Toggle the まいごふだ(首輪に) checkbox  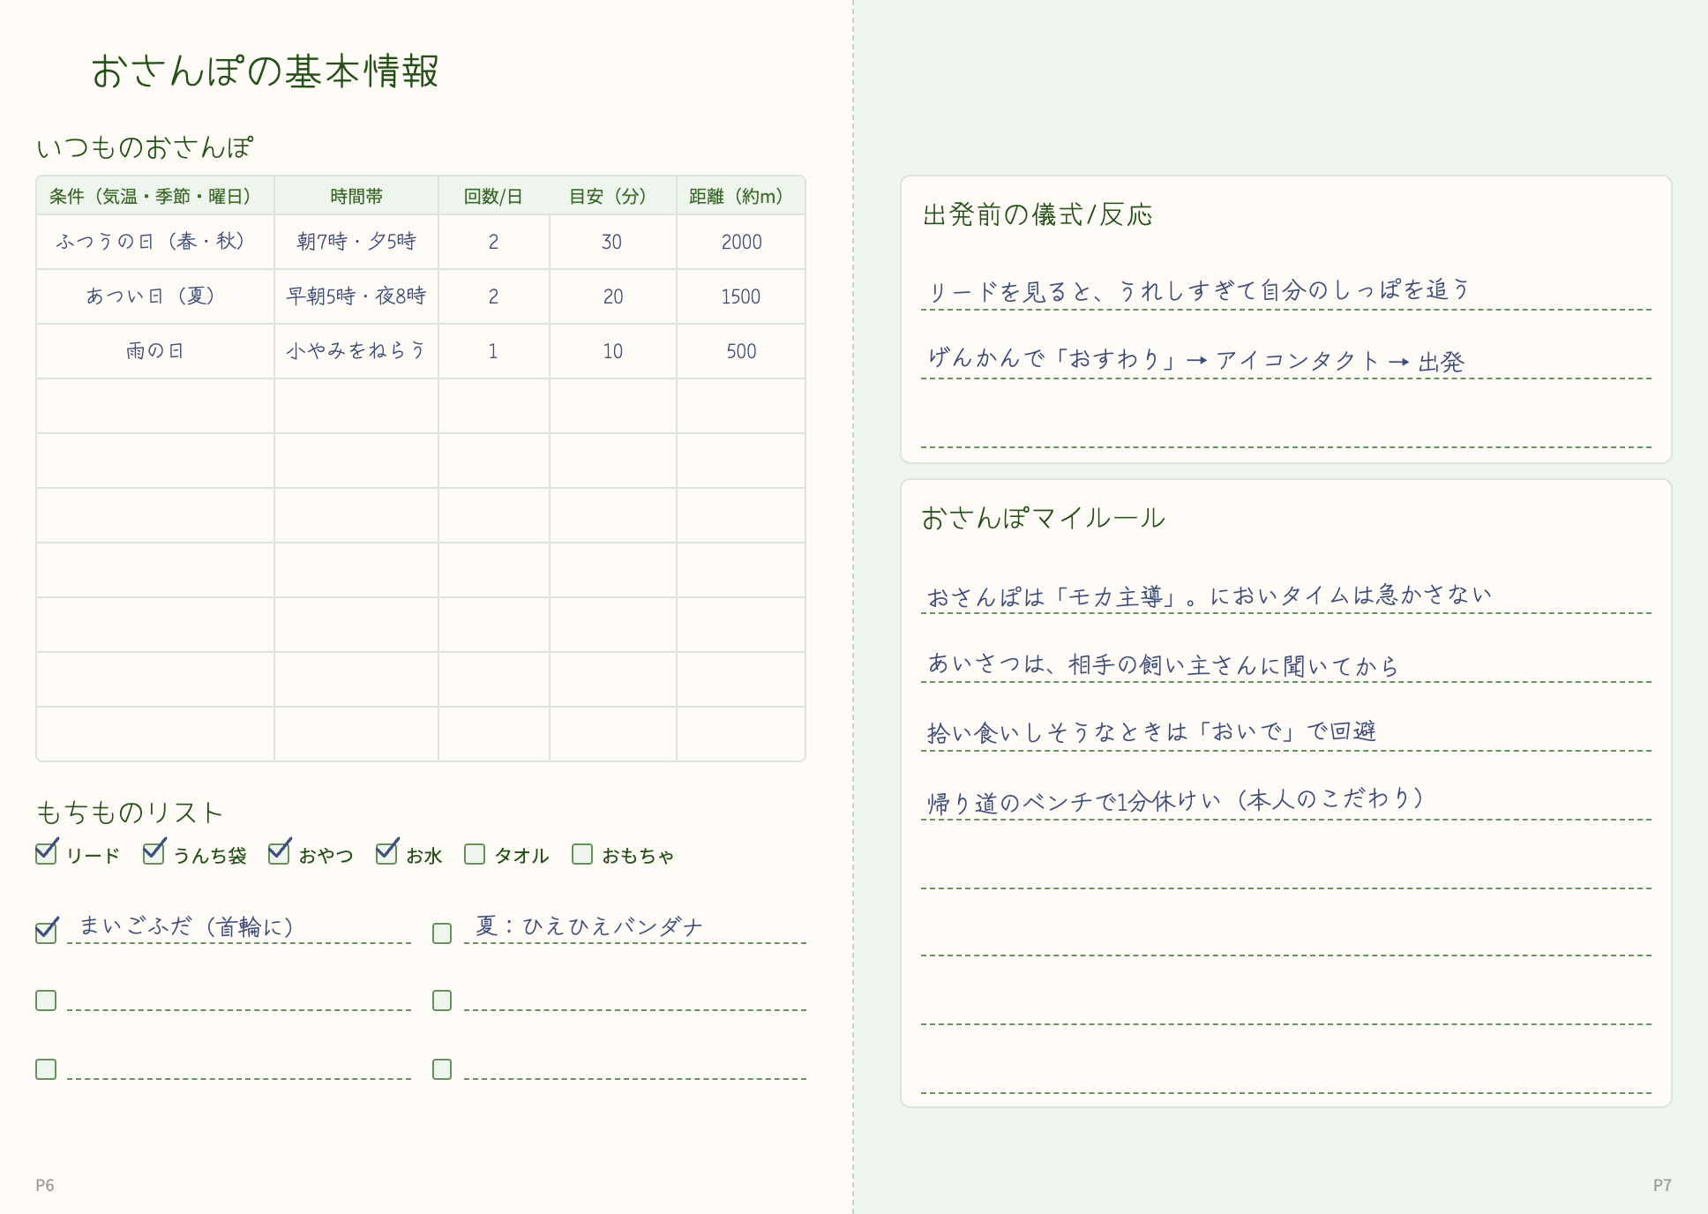[x=46, y=933]
